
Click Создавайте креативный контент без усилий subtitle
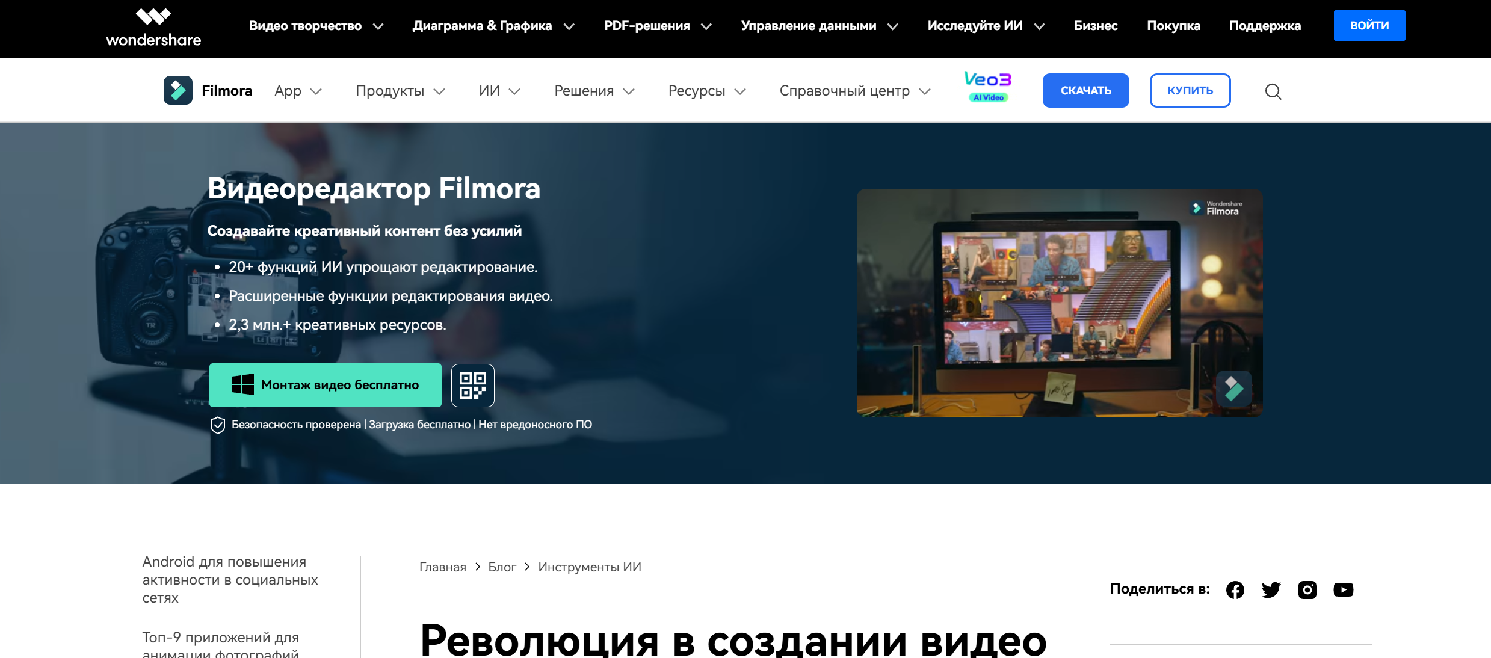pos(365,231)
